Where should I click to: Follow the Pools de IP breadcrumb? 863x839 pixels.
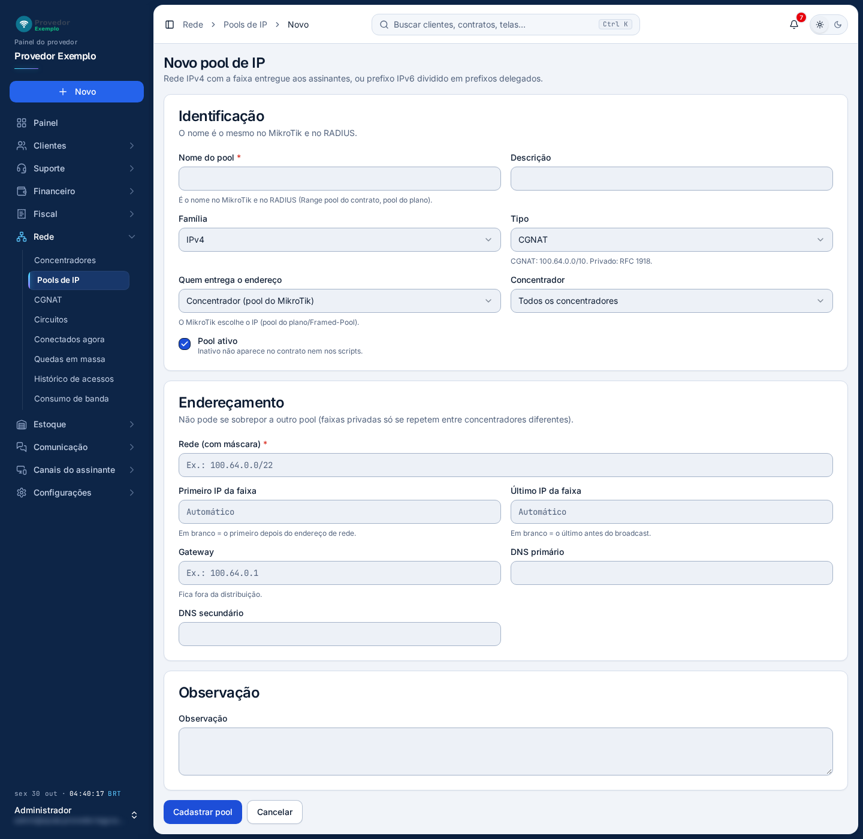pyautogui.click(x=245, y=25)
